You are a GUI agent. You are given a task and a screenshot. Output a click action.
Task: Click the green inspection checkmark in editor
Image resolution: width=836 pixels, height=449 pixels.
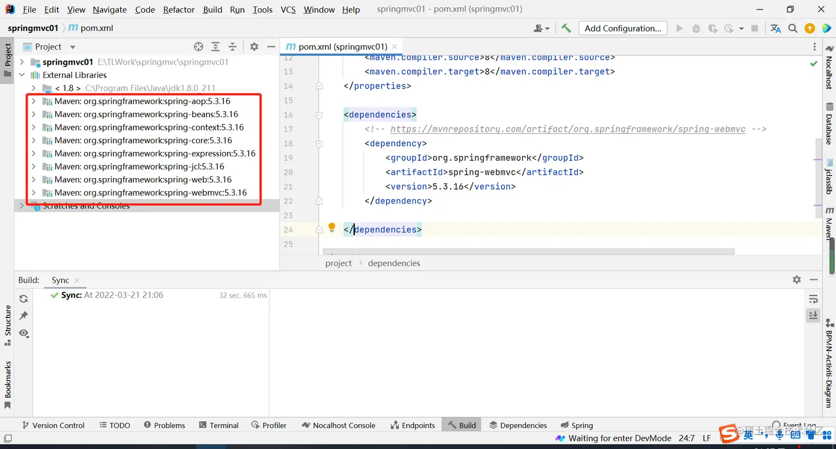[813, 64]
